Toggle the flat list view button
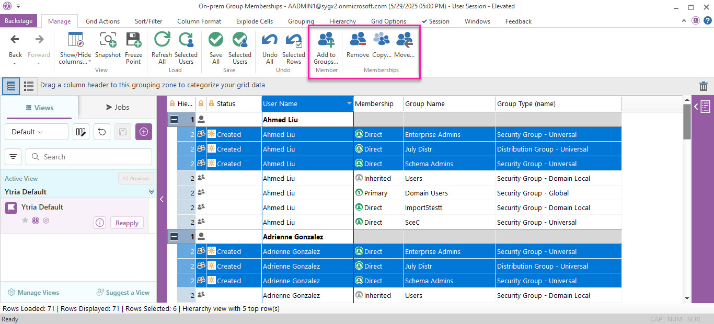The image size is (714, 324). click(x=29, y=86)
